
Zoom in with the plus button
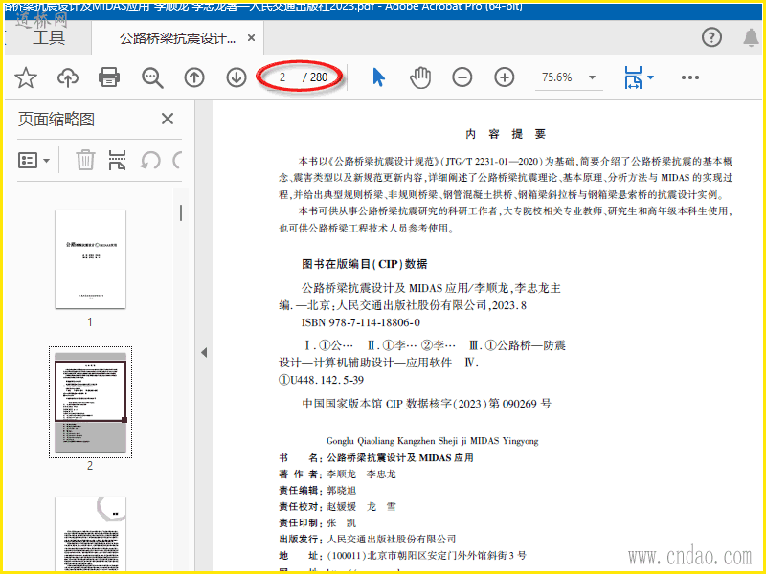[x=505, y=77]
